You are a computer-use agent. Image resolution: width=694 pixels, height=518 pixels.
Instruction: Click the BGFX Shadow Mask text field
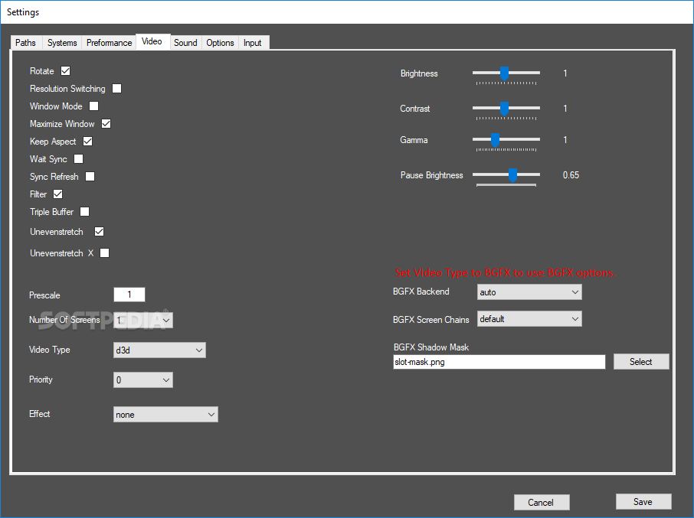click(x=499, y=362)
